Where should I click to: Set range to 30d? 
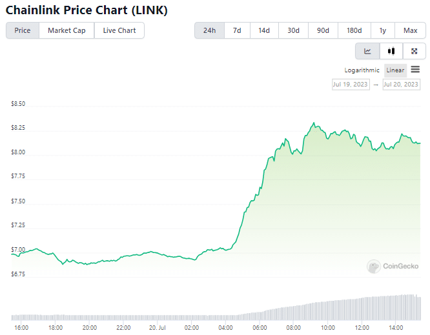pos(293,30)
